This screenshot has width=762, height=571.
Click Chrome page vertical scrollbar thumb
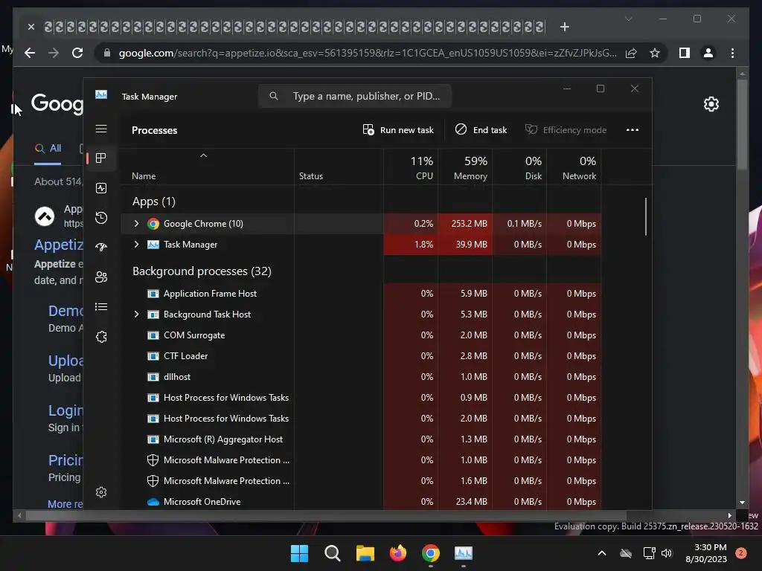tap(742, 124)
